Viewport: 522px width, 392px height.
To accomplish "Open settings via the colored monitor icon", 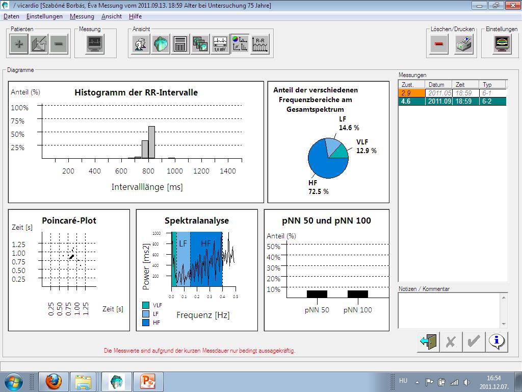I will [502, 44].
